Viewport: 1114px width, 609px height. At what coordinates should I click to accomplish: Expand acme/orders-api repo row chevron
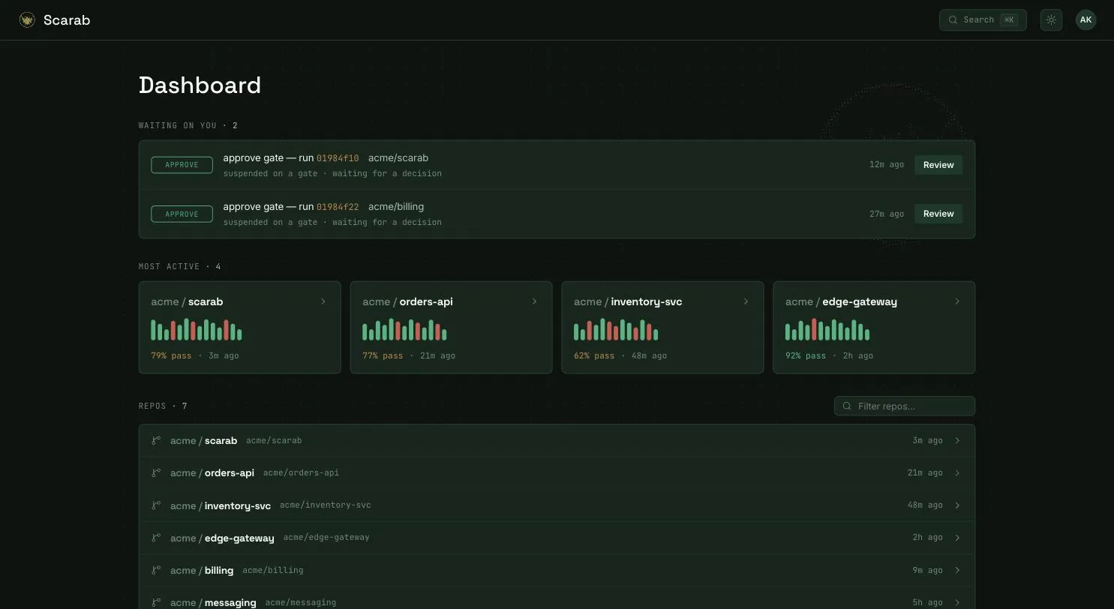tap(957, 472)
